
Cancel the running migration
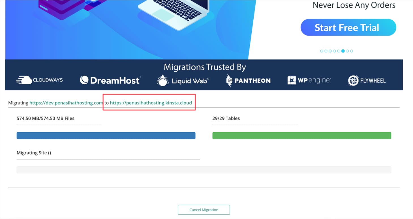pos(204,210)
